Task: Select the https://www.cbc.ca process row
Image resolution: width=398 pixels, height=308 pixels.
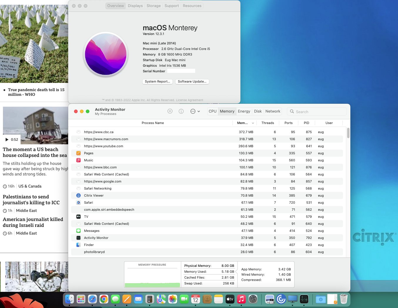Action: pos(207,132)
